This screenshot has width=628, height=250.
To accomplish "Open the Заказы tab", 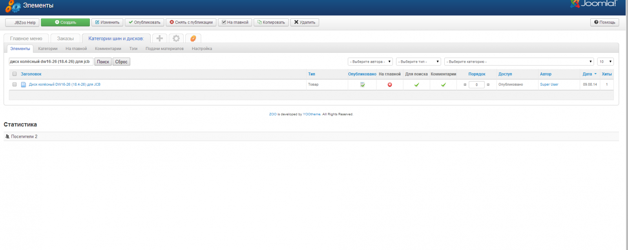I will pyautogui.click(x=65, y=38).
